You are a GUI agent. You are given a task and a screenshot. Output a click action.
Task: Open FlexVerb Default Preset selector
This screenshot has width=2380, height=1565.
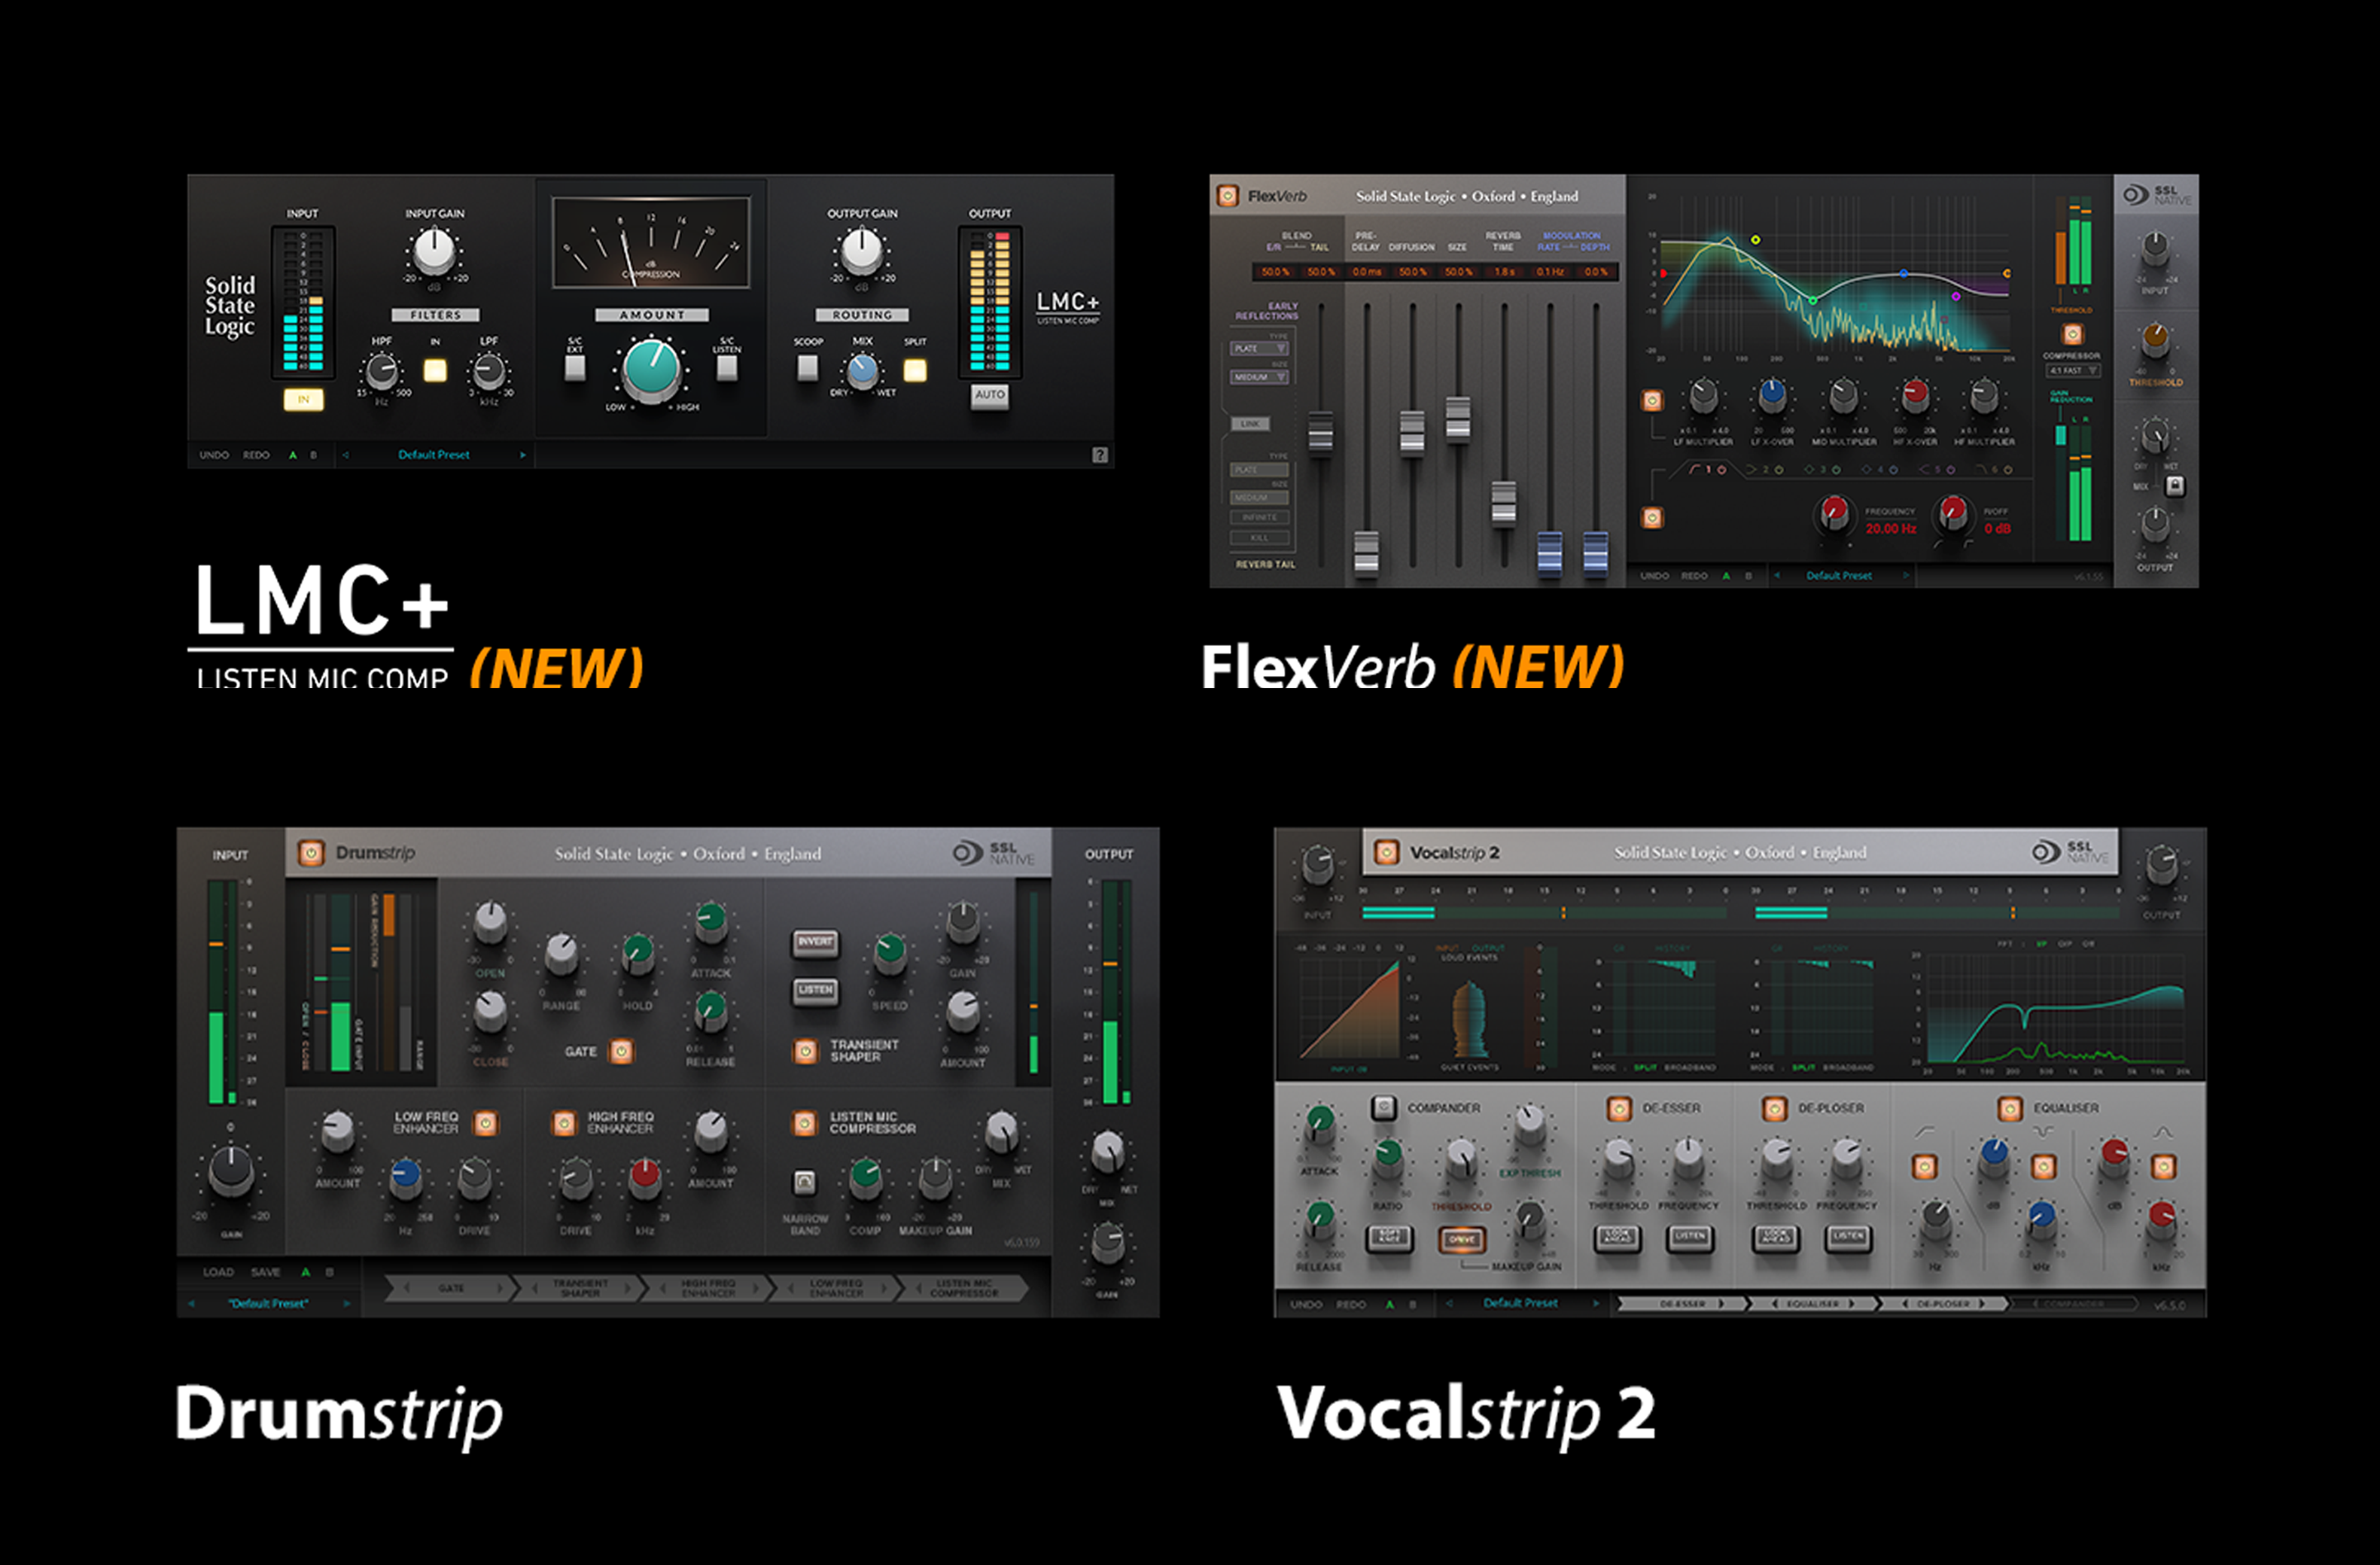click(x=1838, y=575)
